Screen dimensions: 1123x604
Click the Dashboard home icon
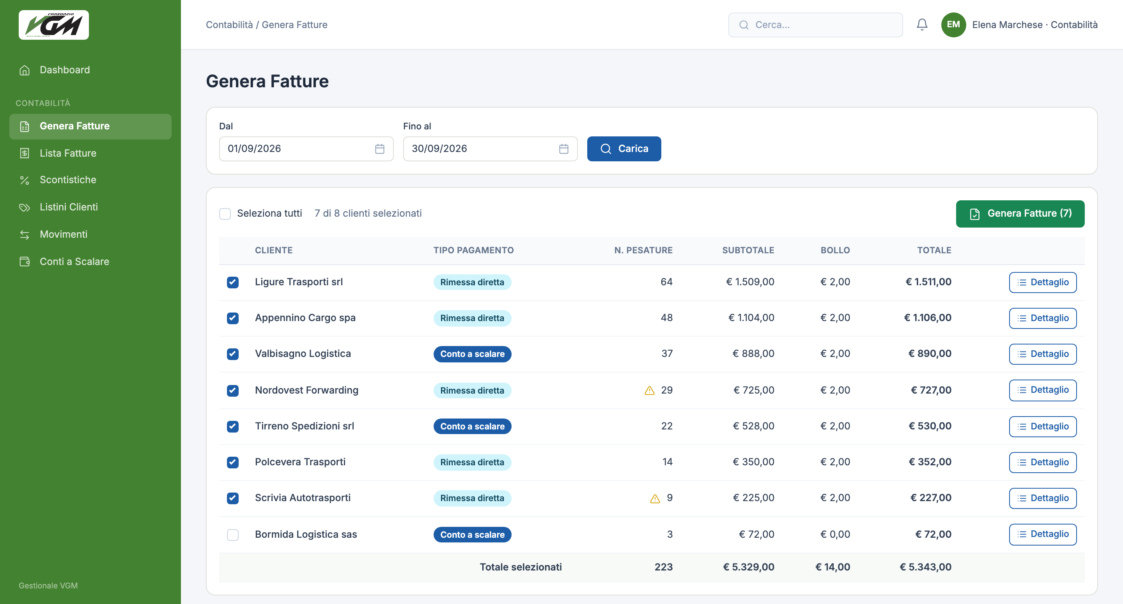[x=25, y=70]
